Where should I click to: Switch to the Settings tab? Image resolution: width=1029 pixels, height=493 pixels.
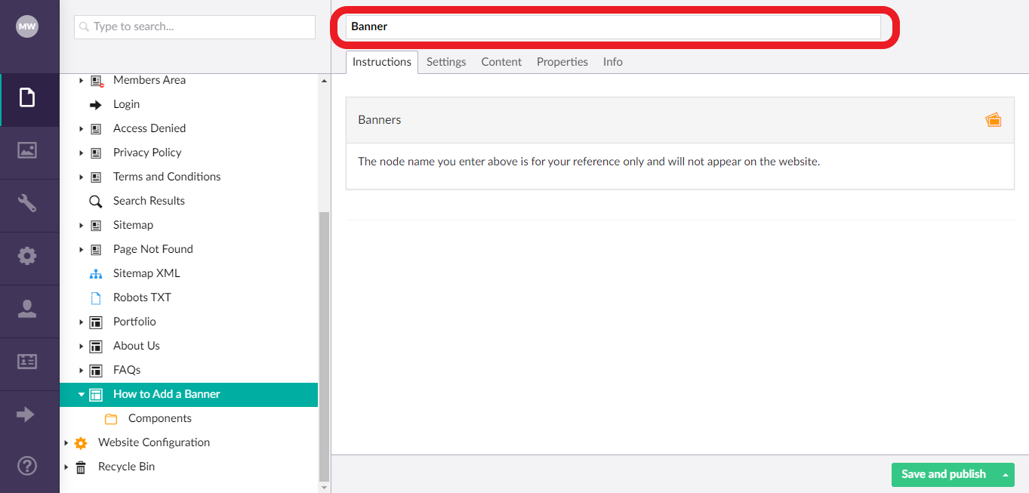(446, 62)
